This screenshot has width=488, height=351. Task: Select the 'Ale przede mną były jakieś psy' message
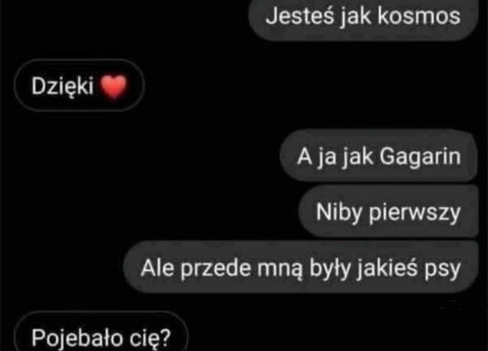tap(301, 267)
